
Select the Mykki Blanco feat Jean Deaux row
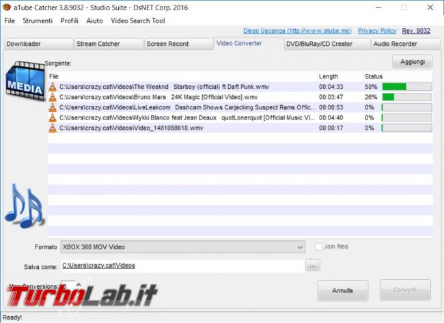click(240, 117)
